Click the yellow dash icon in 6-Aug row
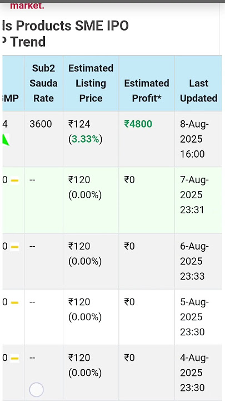Screen dimensions: 225x401 coord(14,247)
